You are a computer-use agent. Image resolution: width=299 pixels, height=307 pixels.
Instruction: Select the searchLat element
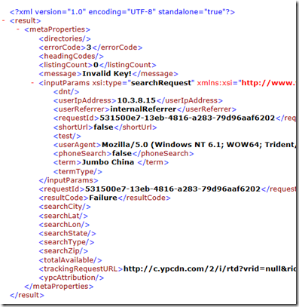click(63, 216)
